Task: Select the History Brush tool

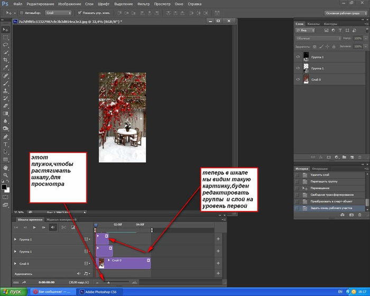Action: pos(5,98)
